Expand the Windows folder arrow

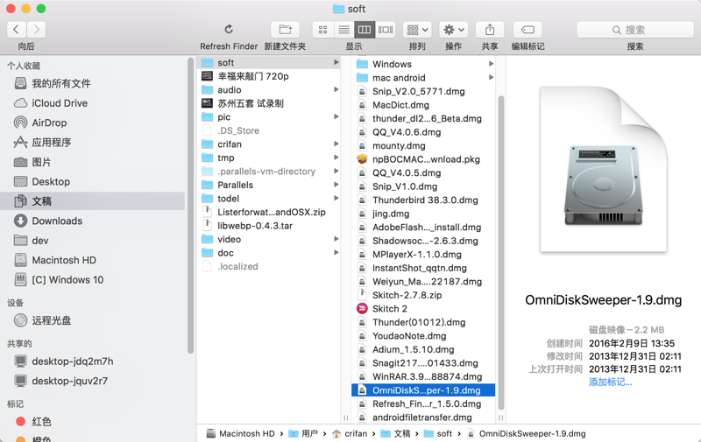[x=491, y=64]
